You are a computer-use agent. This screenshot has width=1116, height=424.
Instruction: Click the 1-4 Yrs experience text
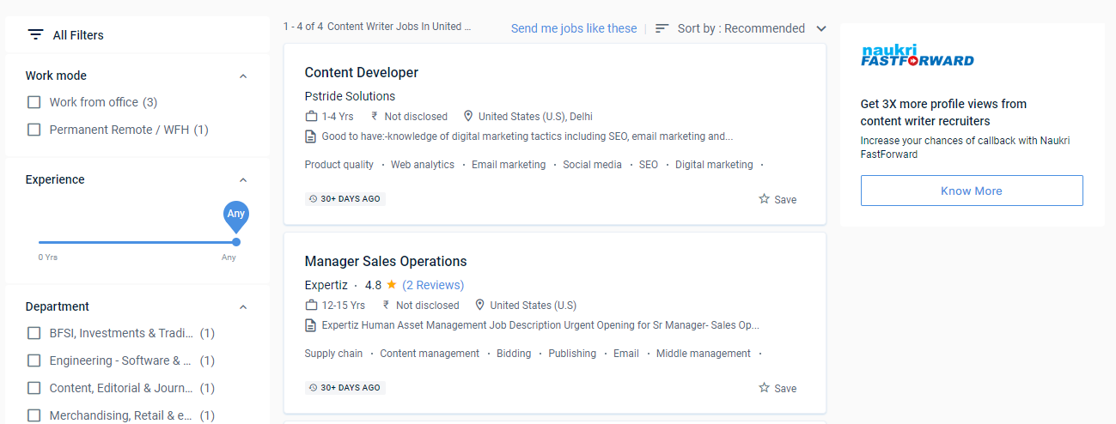[338, 117]
